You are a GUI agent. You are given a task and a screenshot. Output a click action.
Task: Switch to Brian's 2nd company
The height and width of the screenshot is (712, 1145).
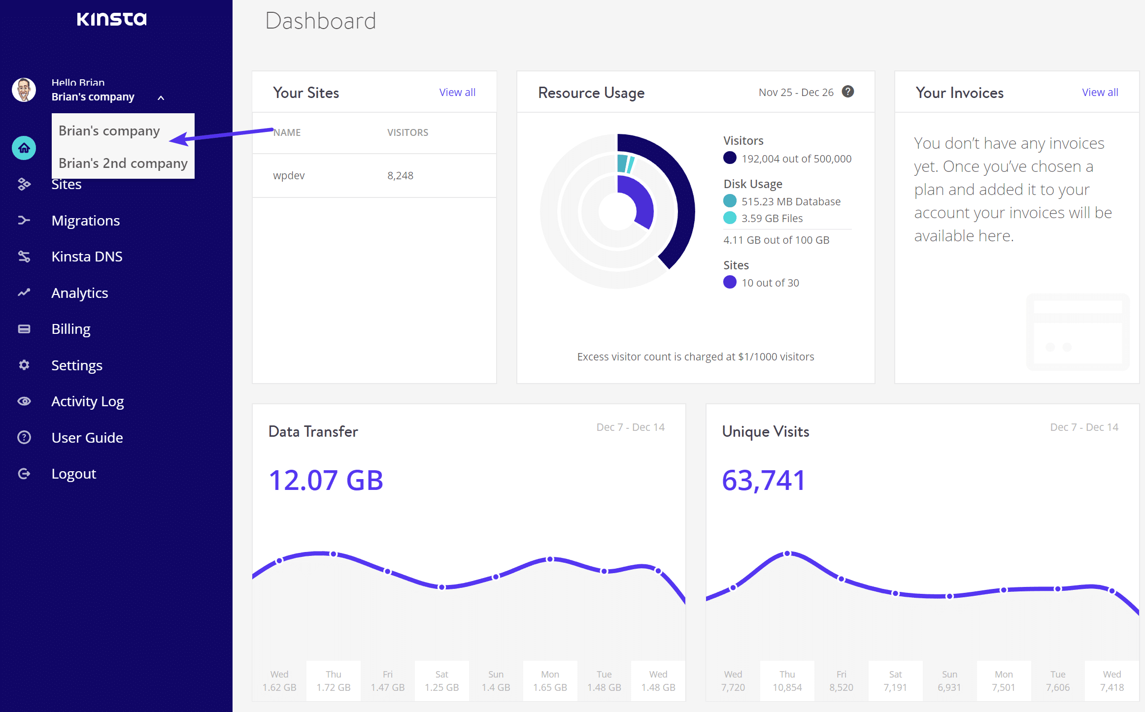[123, 163]
